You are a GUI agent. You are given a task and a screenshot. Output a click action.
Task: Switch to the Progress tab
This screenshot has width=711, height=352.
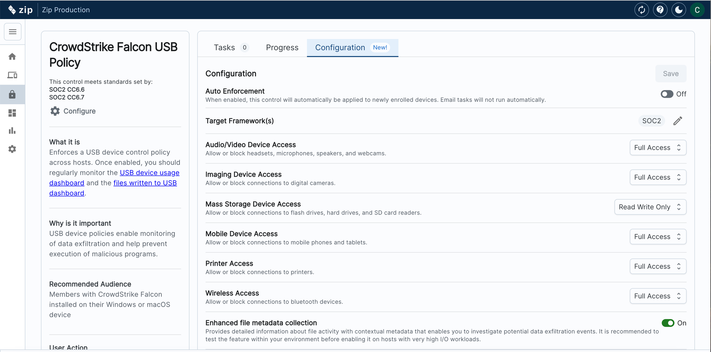tap(282, 47)
